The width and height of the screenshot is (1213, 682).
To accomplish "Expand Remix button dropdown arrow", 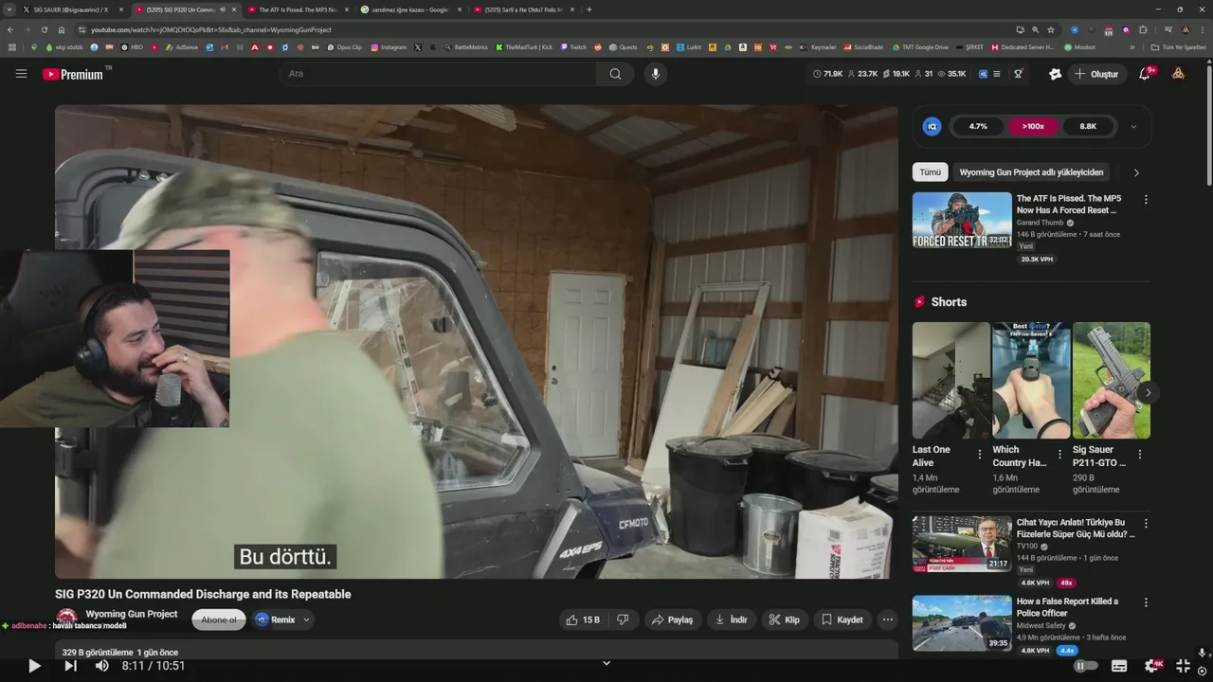I will click(x=306, y=619).
